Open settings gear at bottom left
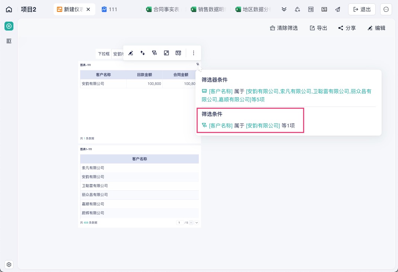The image size is (398, 272). (x=9, y=265)
